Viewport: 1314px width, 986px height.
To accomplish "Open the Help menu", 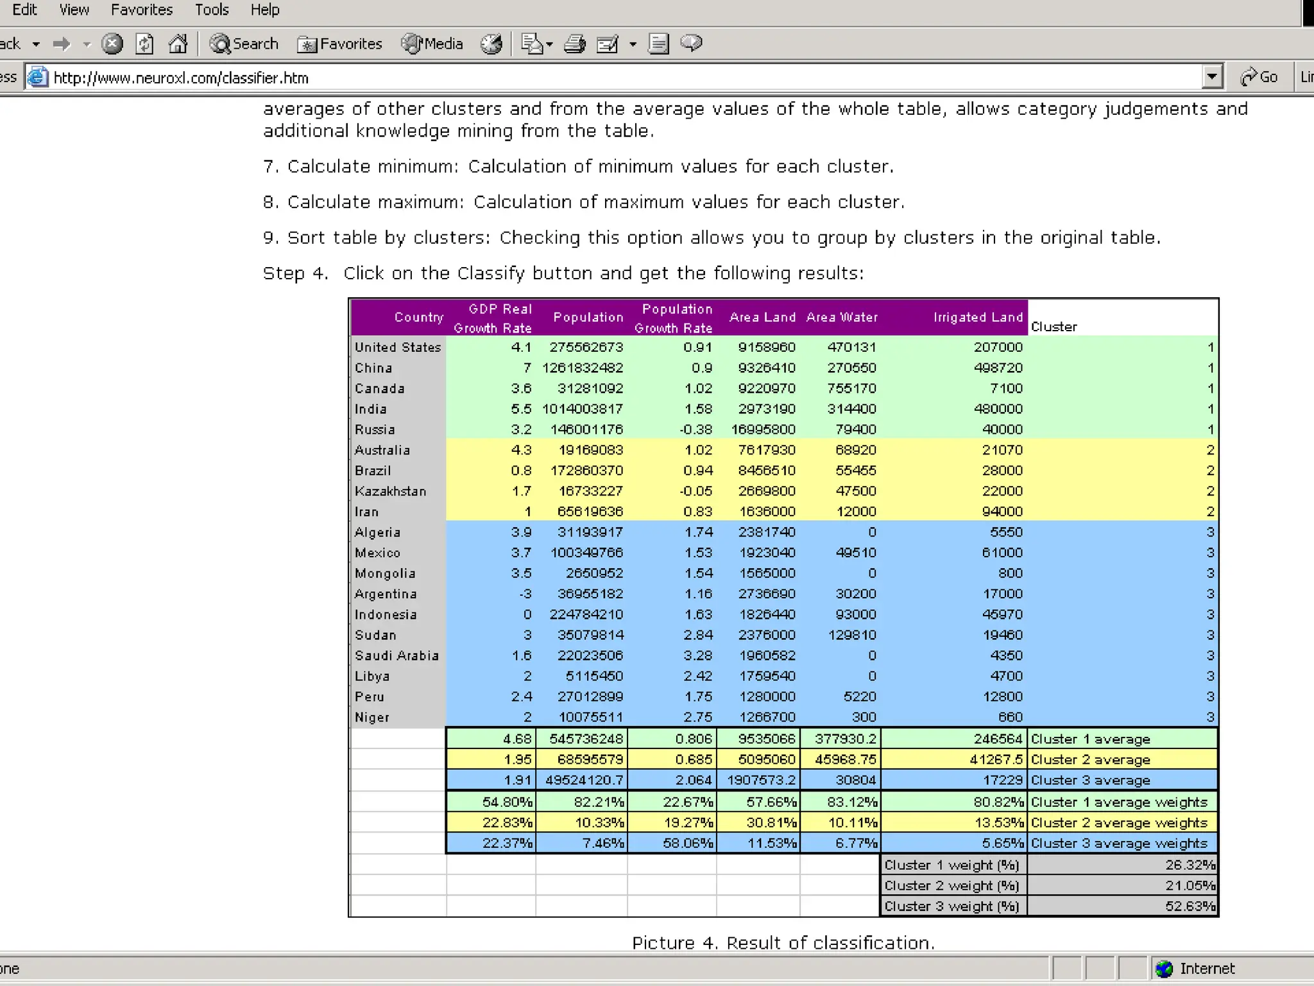I will click(264, 10).
